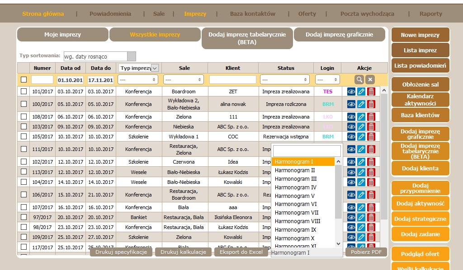Select the checkbox for event 102/2017

pos(24,162)
